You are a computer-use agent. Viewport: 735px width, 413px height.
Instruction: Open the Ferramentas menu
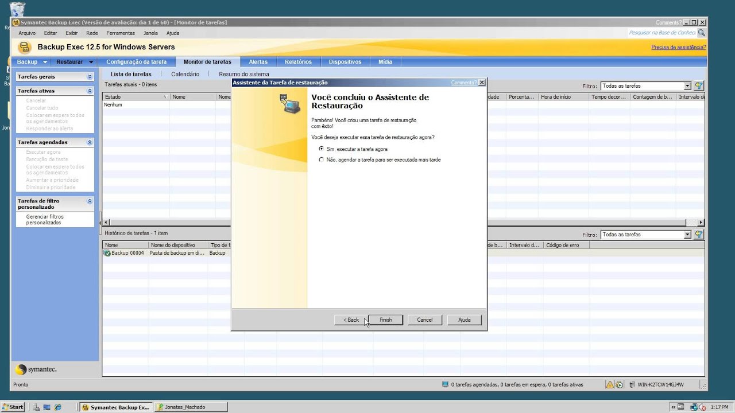click(121, 33)
